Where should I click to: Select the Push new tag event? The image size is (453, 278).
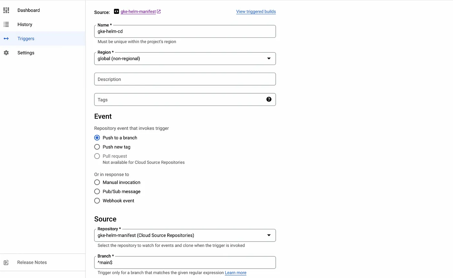[97, 147]
